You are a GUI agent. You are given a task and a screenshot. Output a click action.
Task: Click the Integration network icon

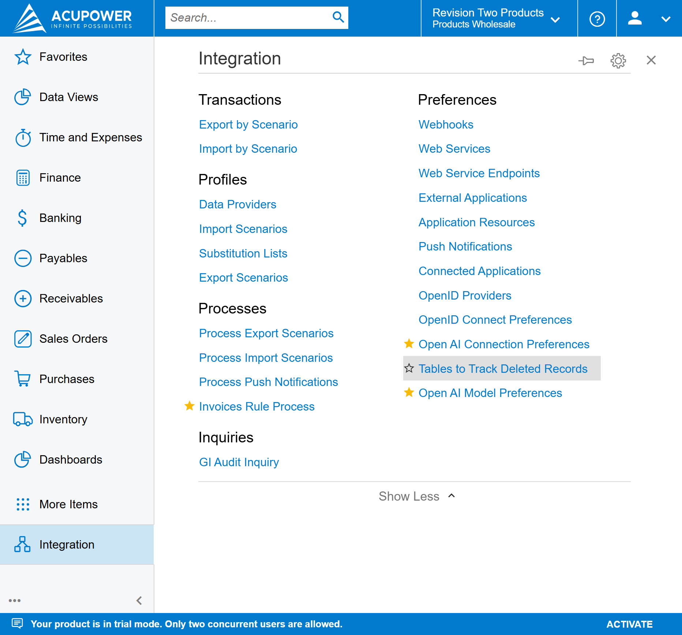point(22,545)
